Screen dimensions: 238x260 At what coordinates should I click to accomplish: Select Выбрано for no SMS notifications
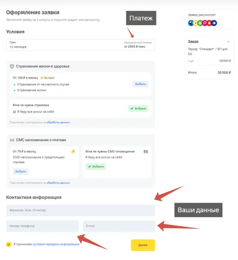click(96, 167)
